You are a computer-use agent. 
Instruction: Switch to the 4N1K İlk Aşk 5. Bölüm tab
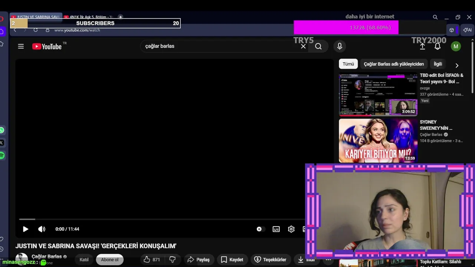tap(89, 17)
